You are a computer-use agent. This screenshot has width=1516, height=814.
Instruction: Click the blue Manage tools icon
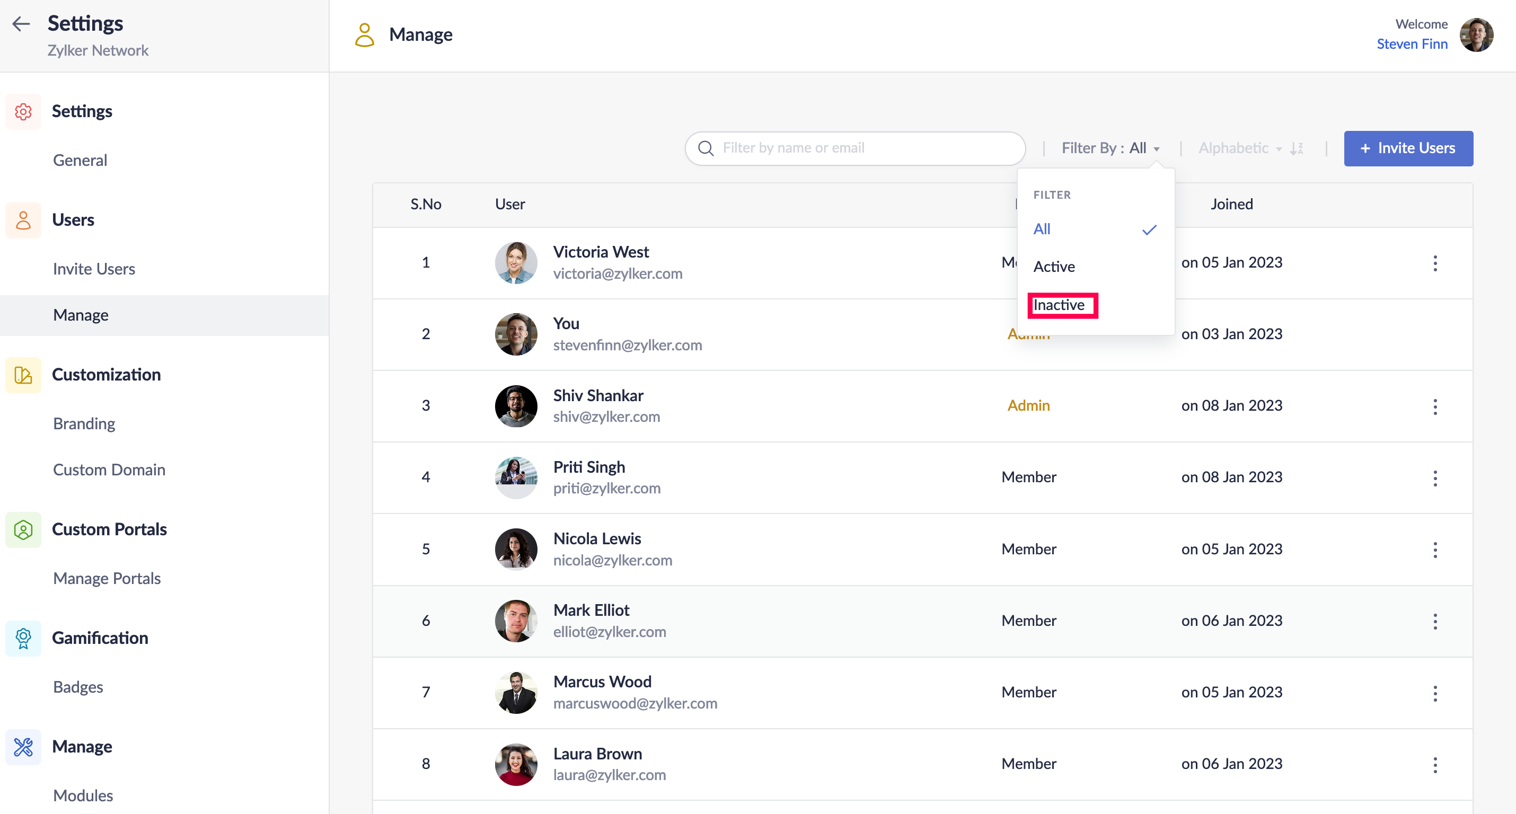click(23, 747)
